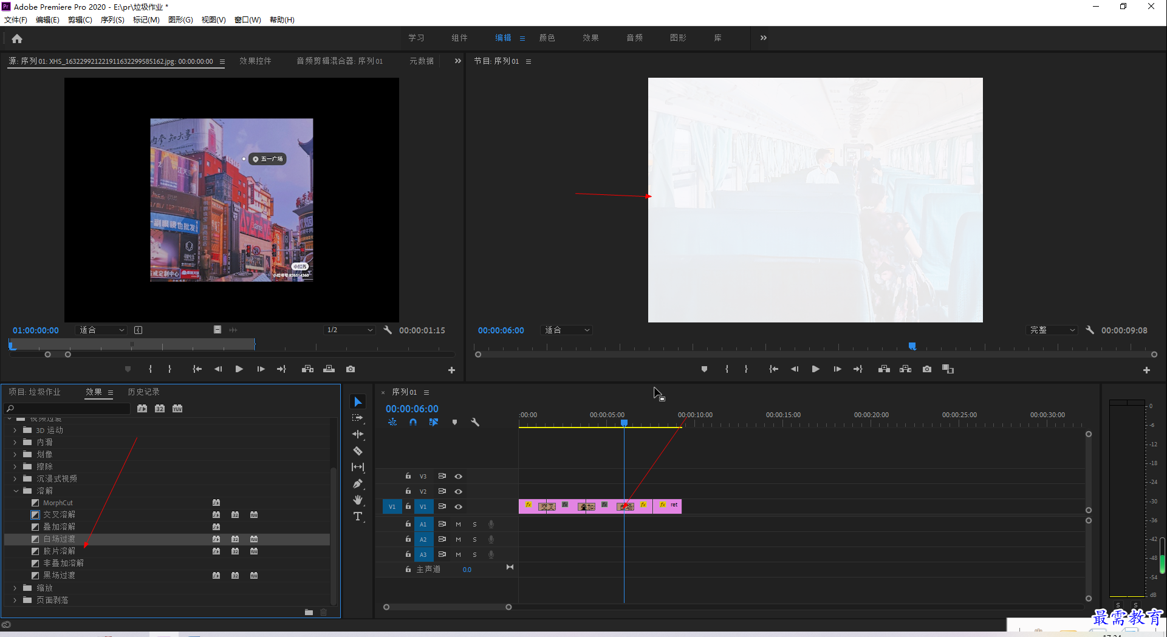Click Insert button in source monitor
Image resolution: width=1167 pixels, height=637 pixels.
point(307,369)
